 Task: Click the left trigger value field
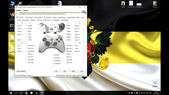(x=22, y=23)
